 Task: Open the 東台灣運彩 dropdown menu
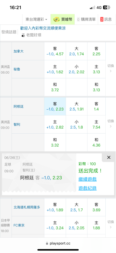tap(36, 19)
